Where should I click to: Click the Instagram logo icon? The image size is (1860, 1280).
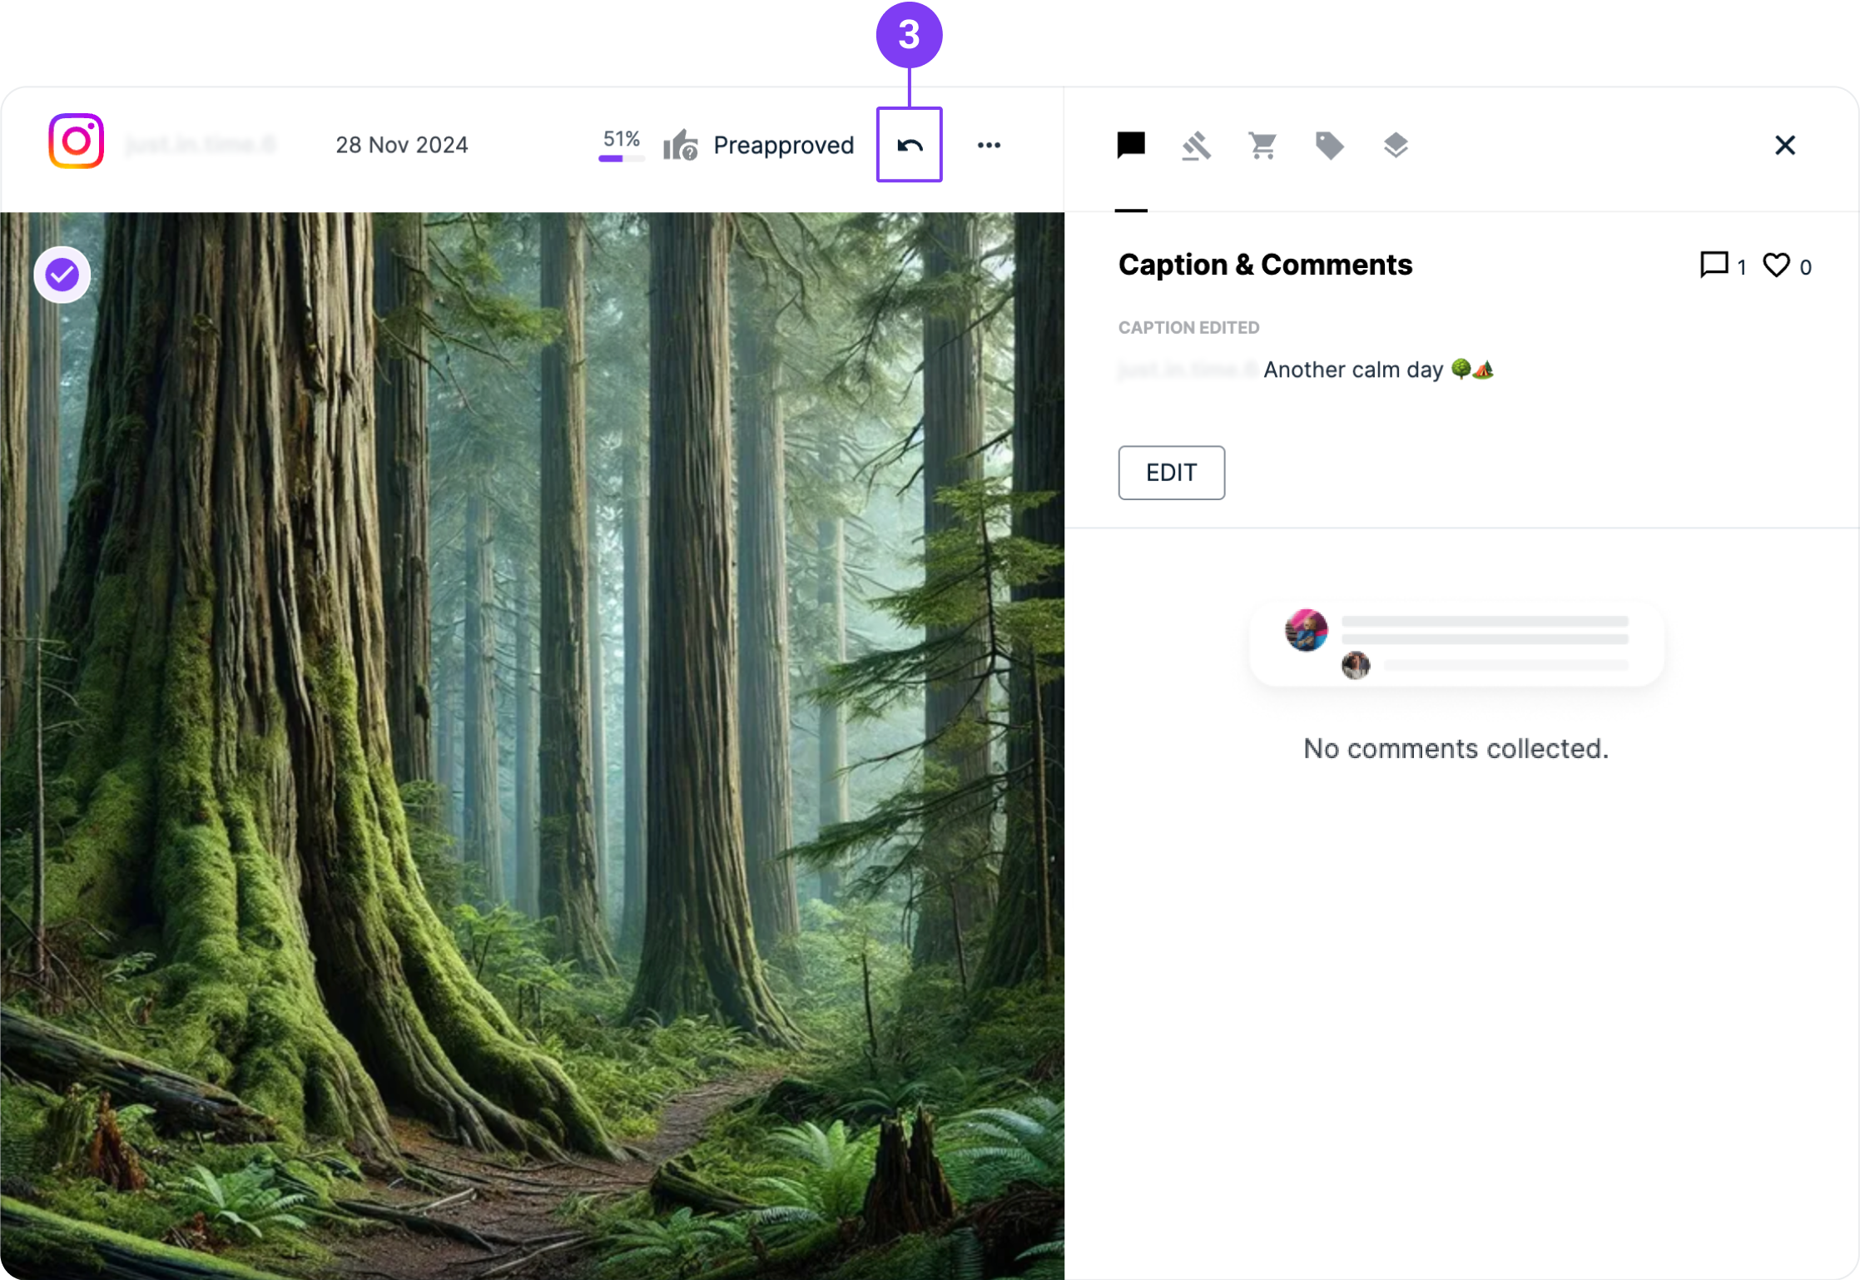click(x=77, y=141)
